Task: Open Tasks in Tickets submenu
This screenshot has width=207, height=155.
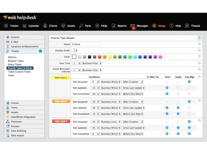Action: pos(11,75)
